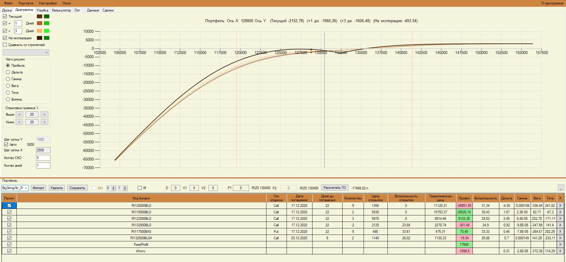Select the Вомма radio button

click(8, 99)
